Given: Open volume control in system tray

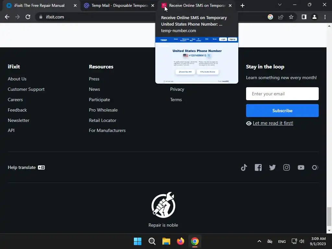Looking at the screenshot, I should pyautogui.click(x=302, y=241).
